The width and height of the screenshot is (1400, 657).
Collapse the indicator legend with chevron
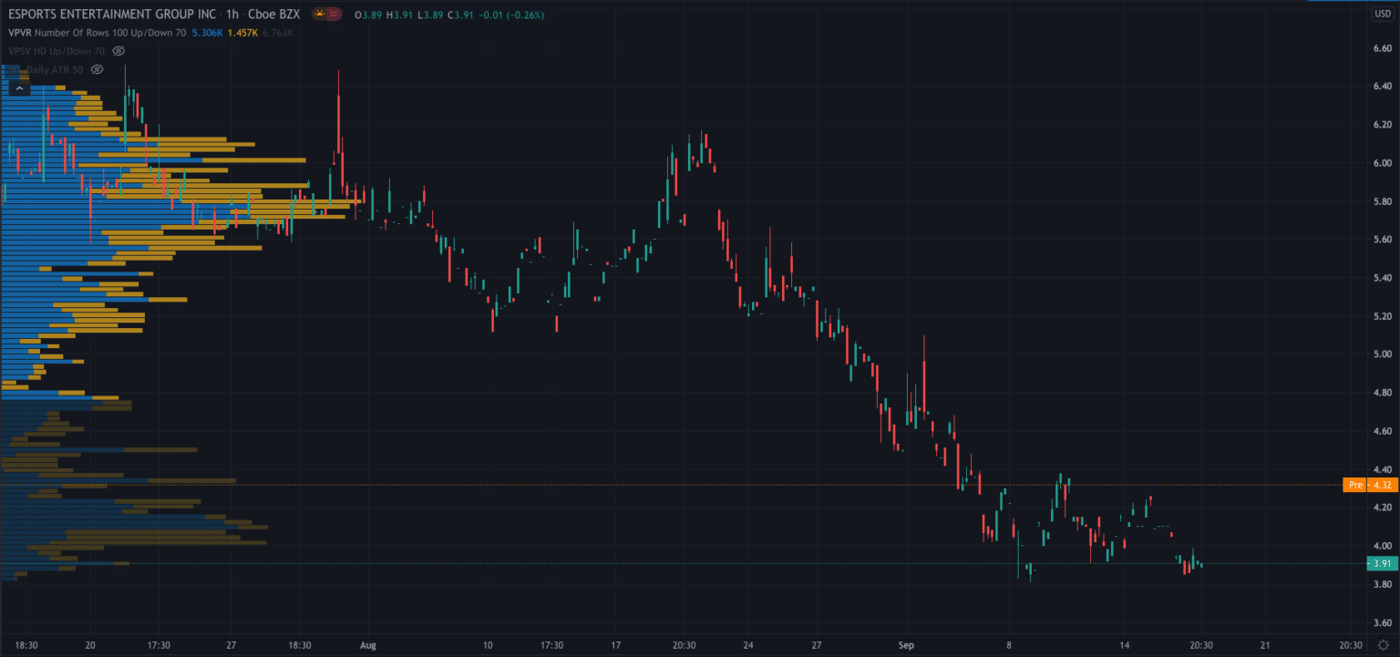coord(19,88)
